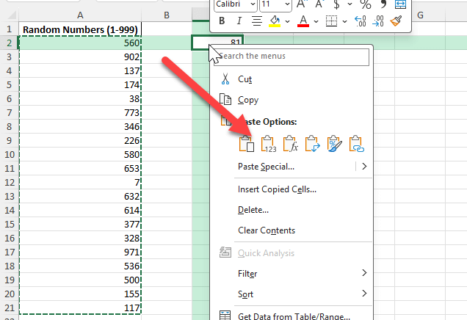Expand the Sort submenu arrow
467x320 pixels.
364,294
